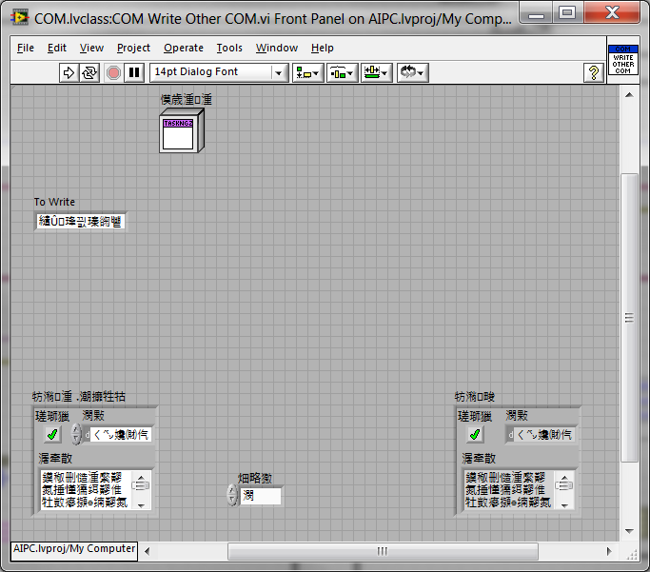Screen dimensions: 650x572
Task: Open the Reorder tool menu
Action: pyautogui.click(x=412, y=73)
